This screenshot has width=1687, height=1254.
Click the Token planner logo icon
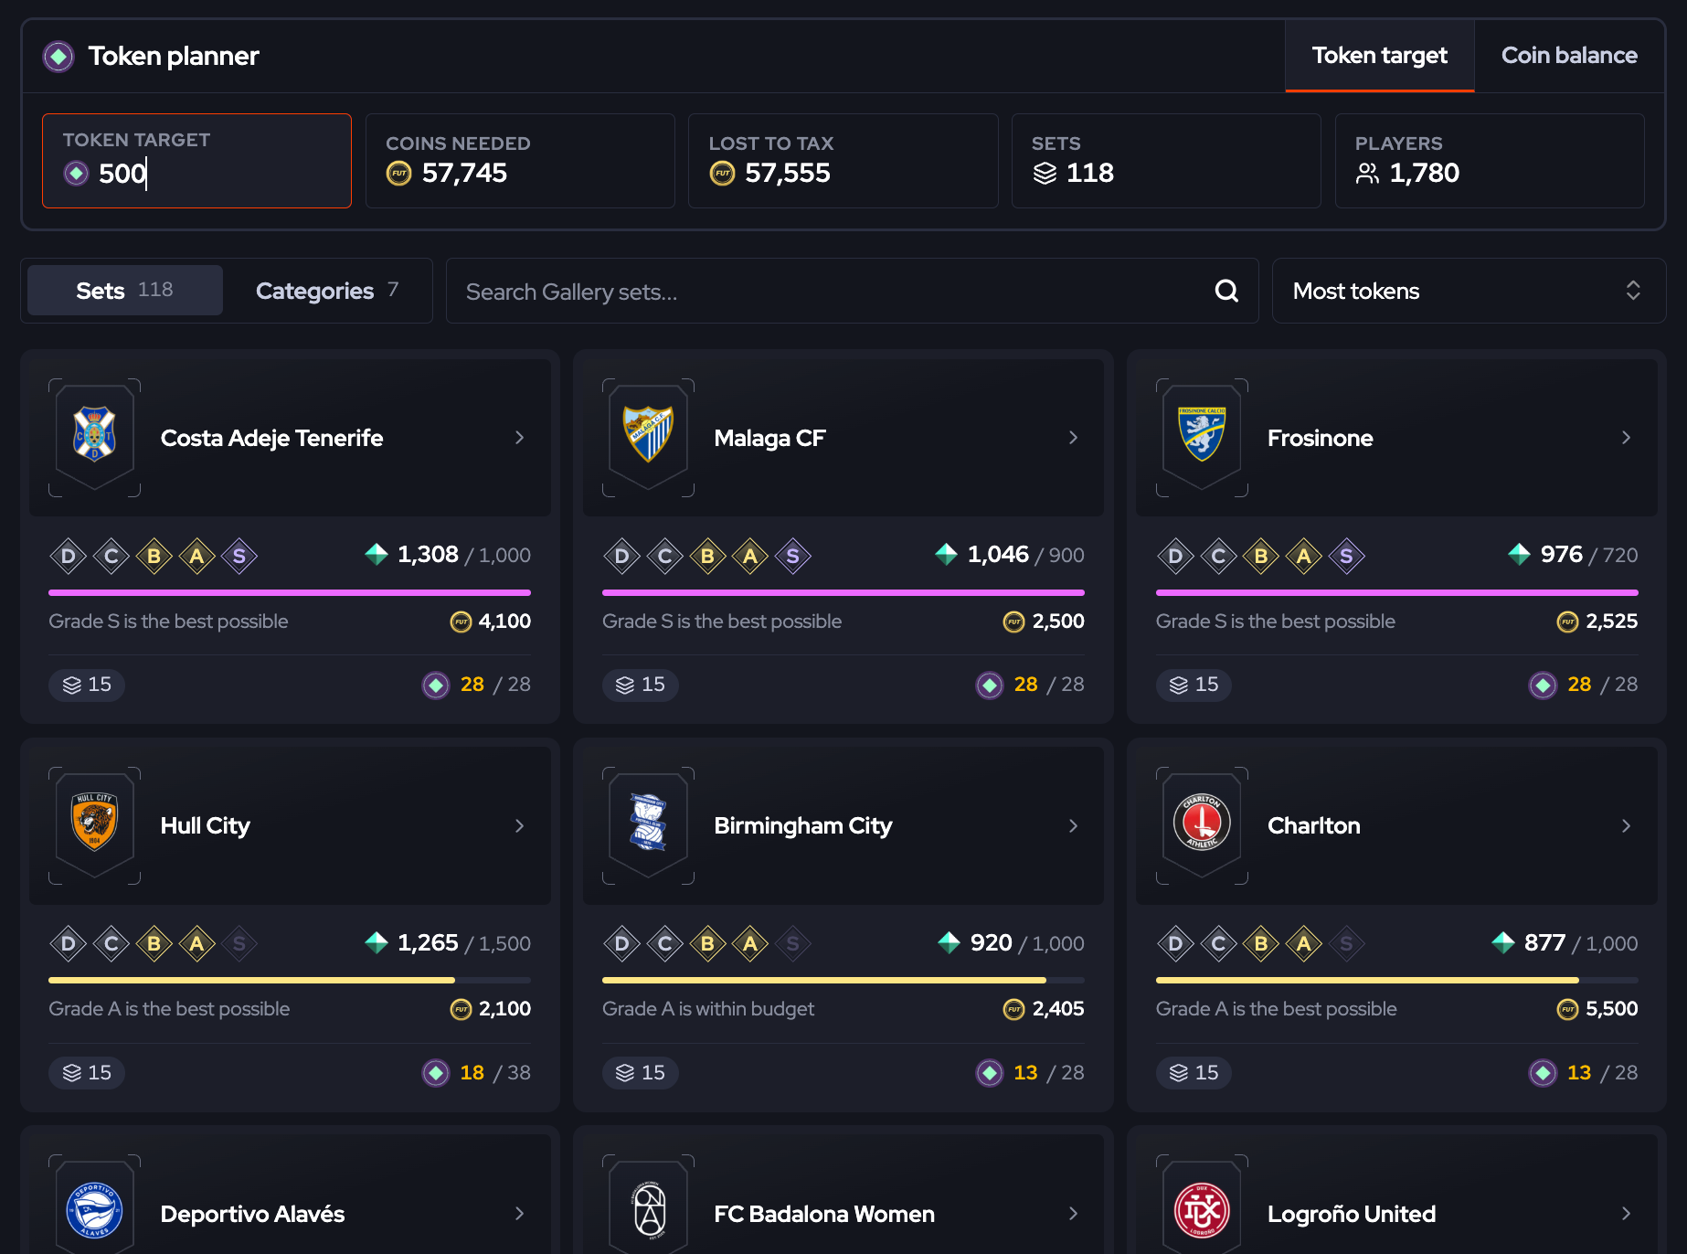[58, 57]
